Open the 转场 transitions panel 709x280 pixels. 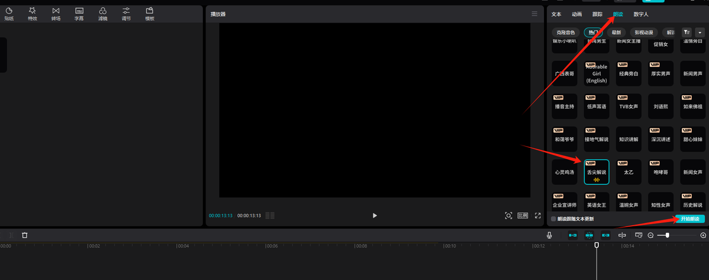tap(56, 13)
